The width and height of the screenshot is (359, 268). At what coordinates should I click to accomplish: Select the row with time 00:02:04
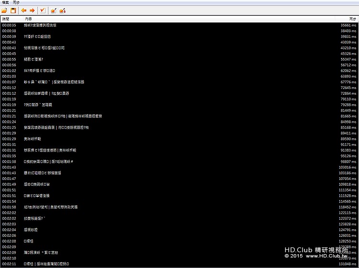pyautogui.click(x=179, y=230)
